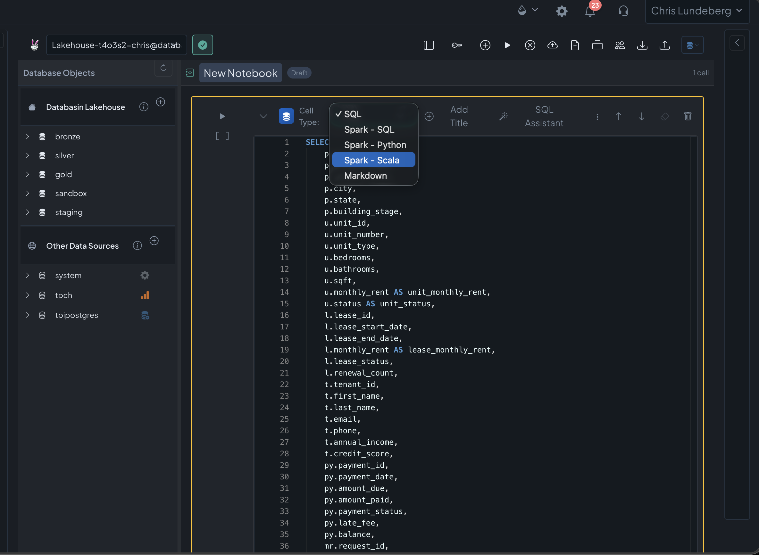759x555 pixels.
Task: Open the share users icon
Action: tap(620, 45)
